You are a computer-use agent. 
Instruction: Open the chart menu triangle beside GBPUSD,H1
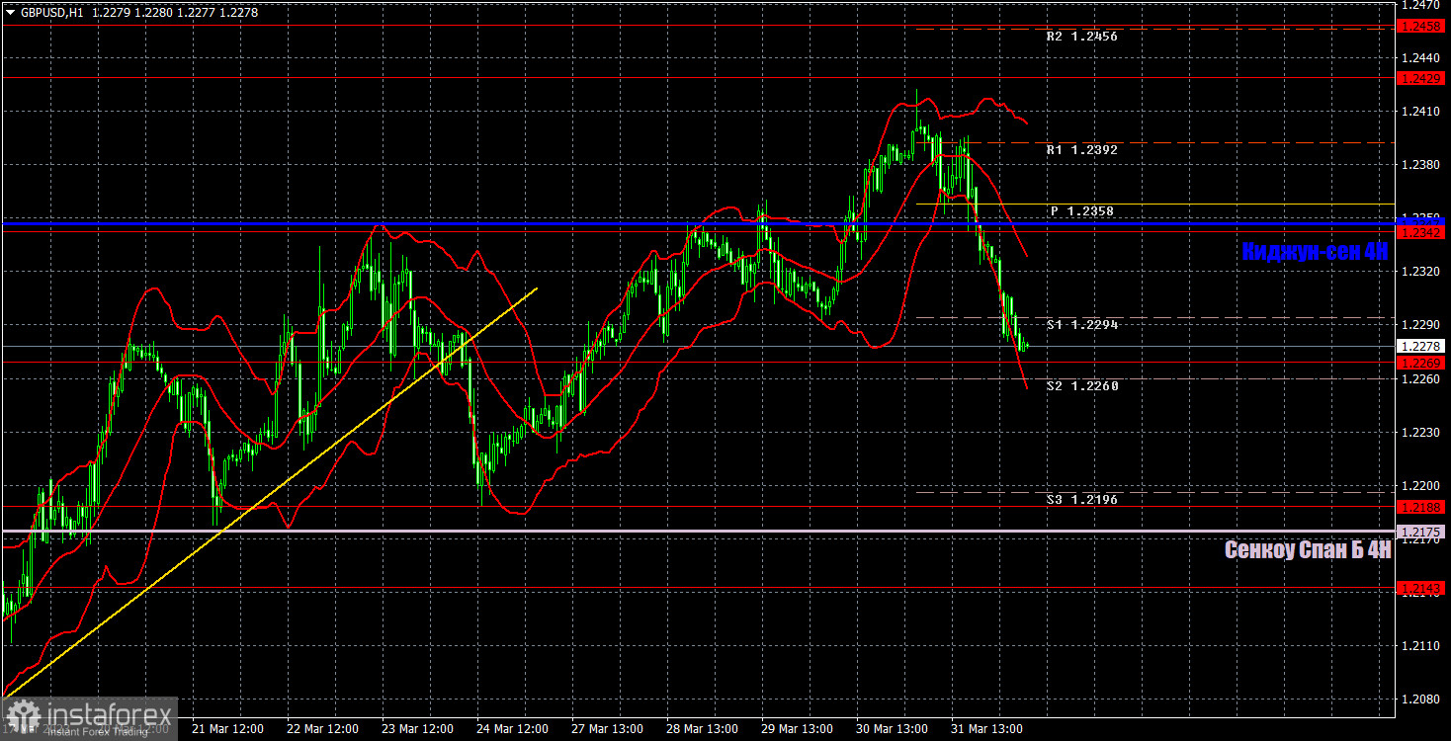pos(11,12)
